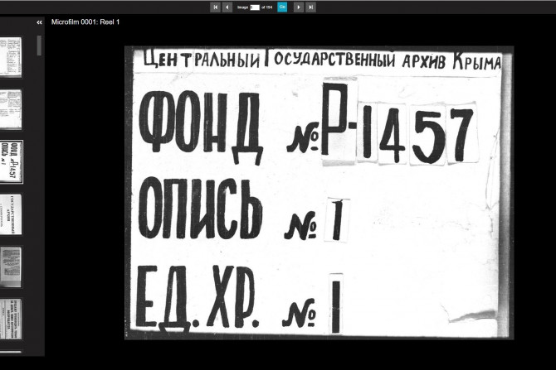Go to the previous image
This screenshot has height=370, width=556.
(227, 7)
